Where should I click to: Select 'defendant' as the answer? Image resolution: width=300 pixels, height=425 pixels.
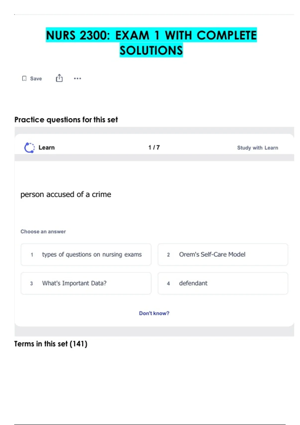point(223,283)
